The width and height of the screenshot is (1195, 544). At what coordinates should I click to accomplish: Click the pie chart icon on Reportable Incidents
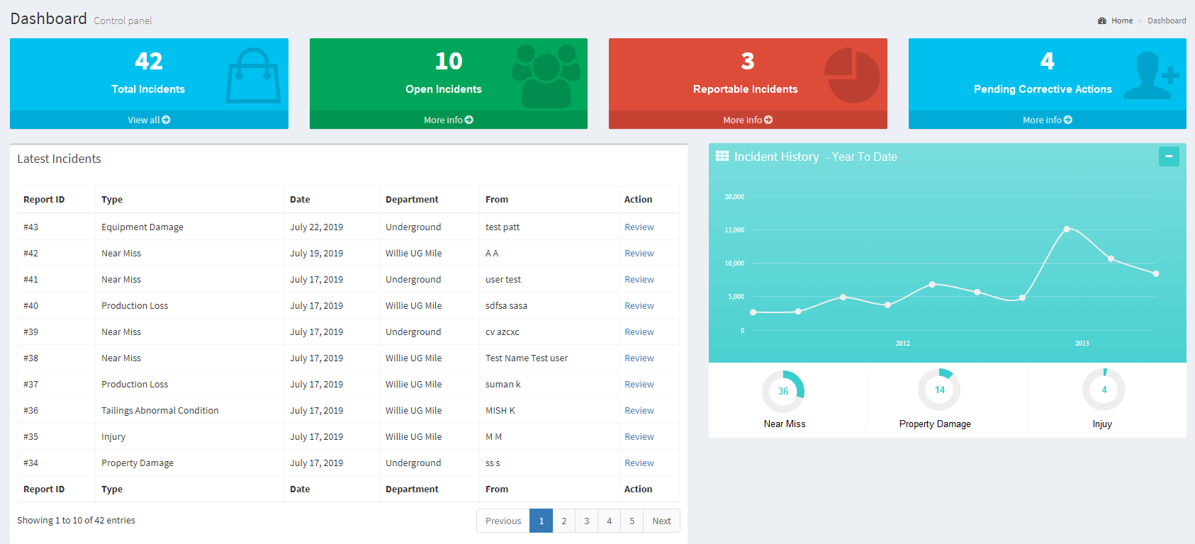point(851,76)
